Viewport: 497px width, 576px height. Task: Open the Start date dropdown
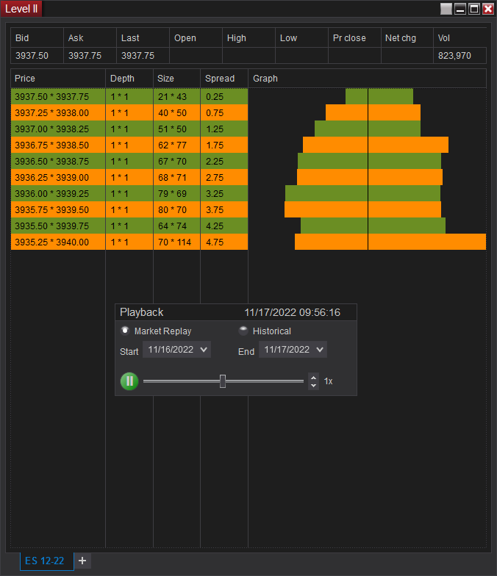click(x=177, y=350)
